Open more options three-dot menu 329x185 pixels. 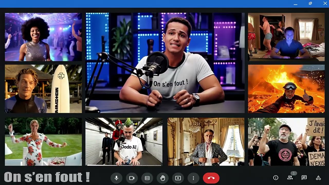[194, 178]
